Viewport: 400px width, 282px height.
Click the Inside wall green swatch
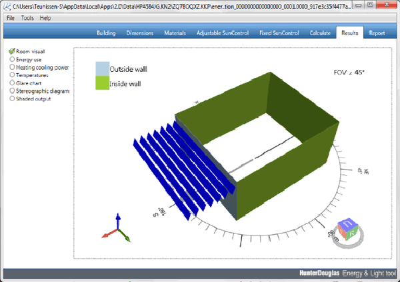click(102, 83)
